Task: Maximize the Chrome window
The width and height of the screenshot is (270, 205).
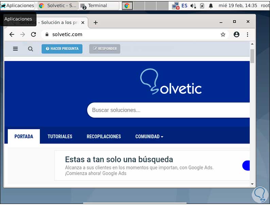Action: [x=234, y=22]
